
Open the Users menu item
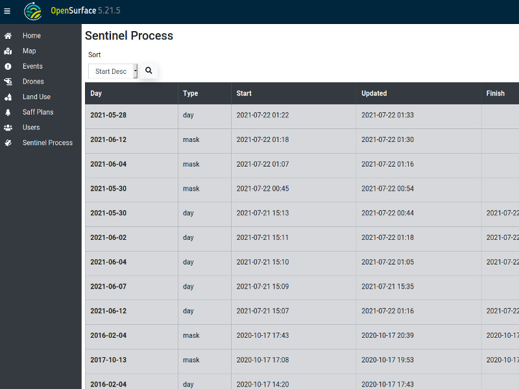pyautogui.click(x=31, y=127)
